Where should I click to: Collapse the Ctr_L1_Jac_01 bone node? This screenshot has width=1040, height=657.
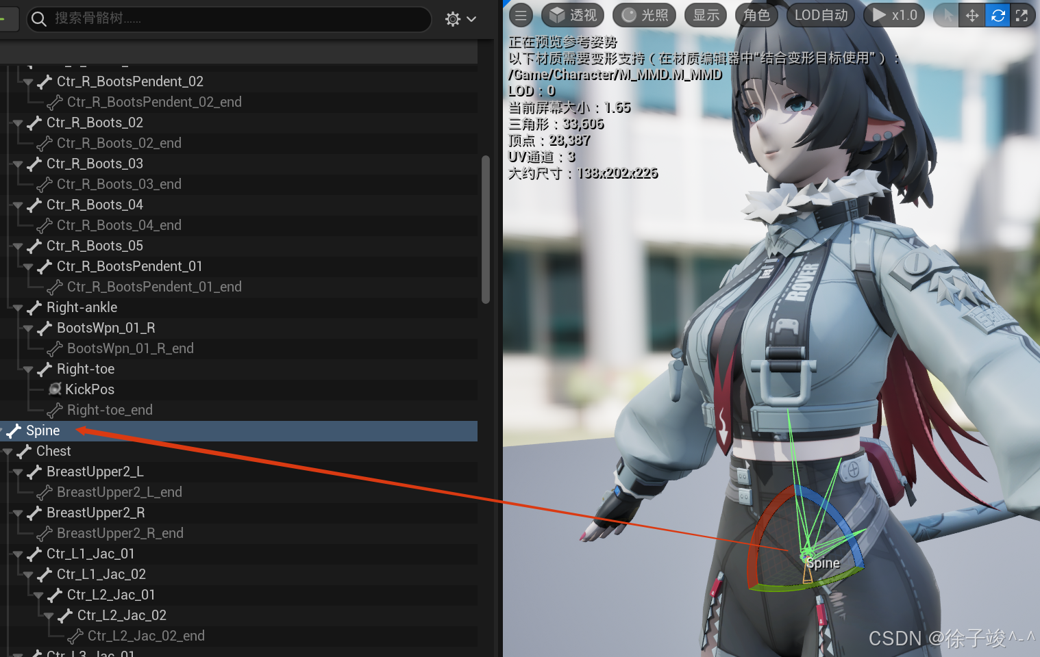[x=18, y=554]
